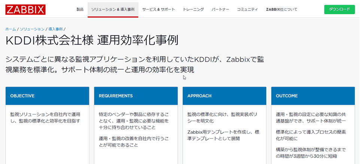Follow the ホーム breadcrumb link
The width and height of the screenshot is (361, 164).
(10, 29)
